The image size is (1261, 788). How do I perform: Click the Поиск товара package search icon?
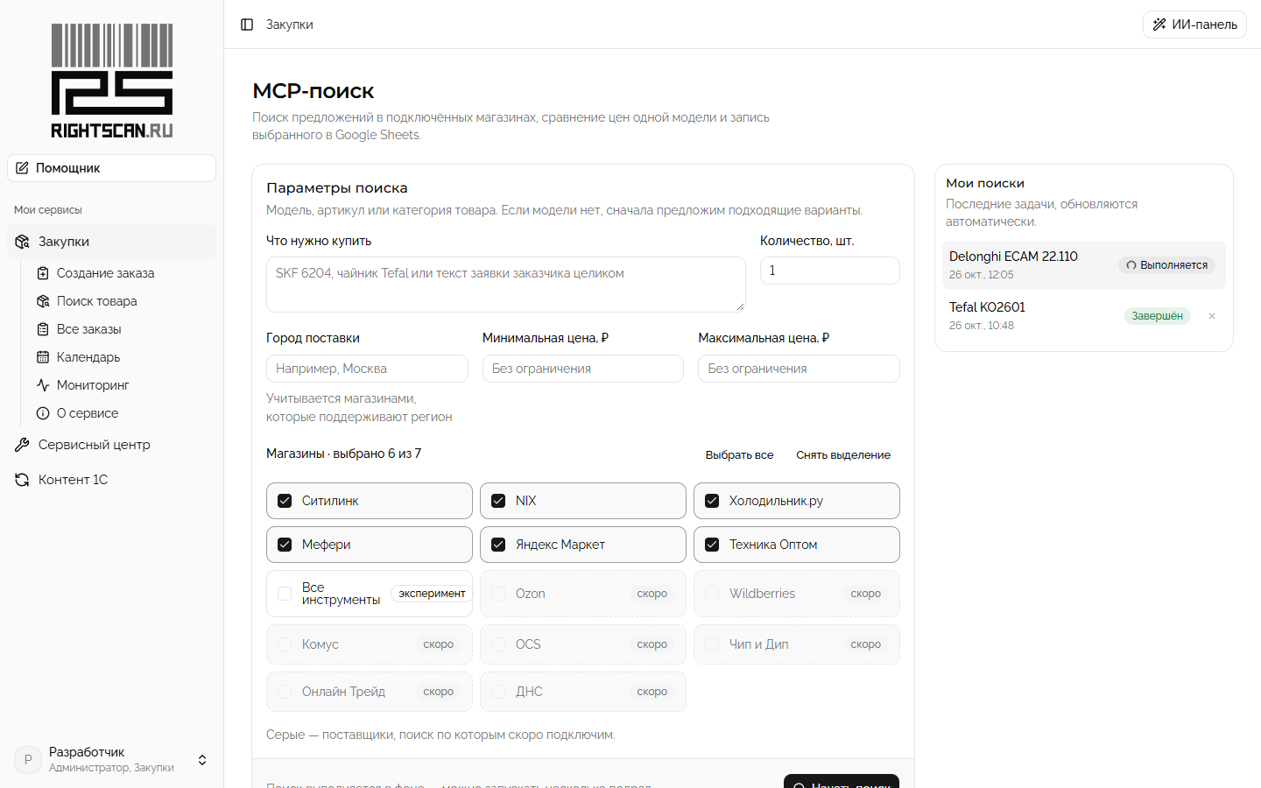pos(43,301)
